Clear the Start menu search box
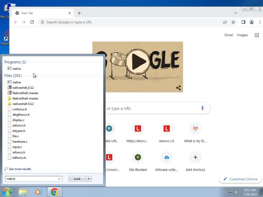The image size is (263, 197). click(59, 179)
